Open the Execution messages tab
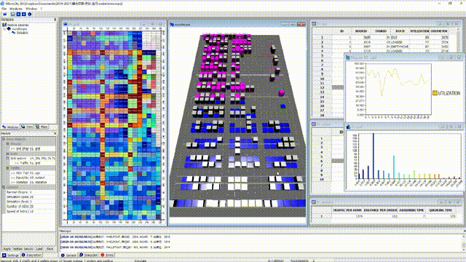The width and height of the screenshot is (466, 262). (89, 255)
